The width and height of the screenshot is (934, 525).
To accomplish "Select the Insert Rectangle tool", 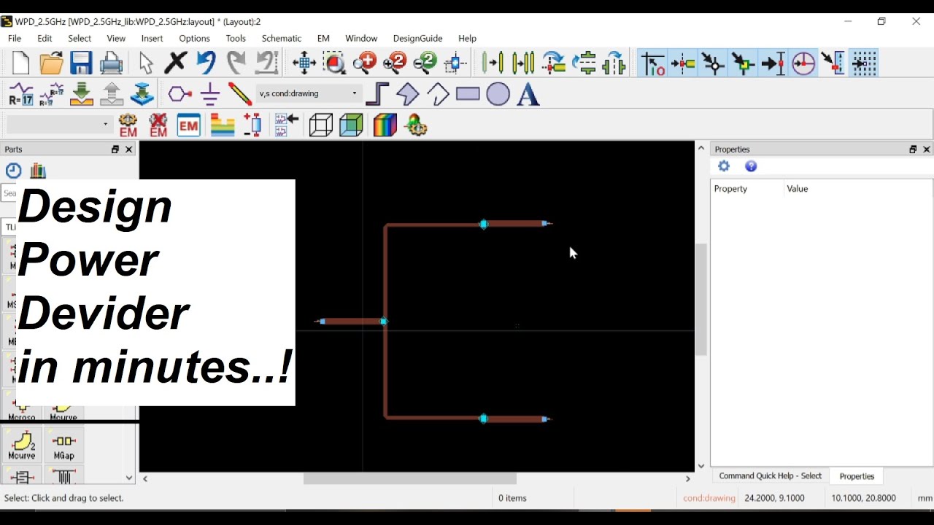I will (x=468, y=94).
